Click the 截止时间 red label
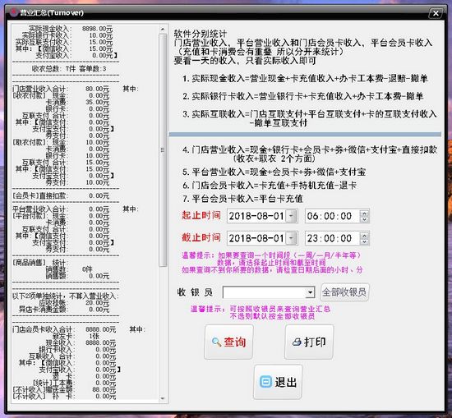 pyautogui.click(x=201, y=237)
